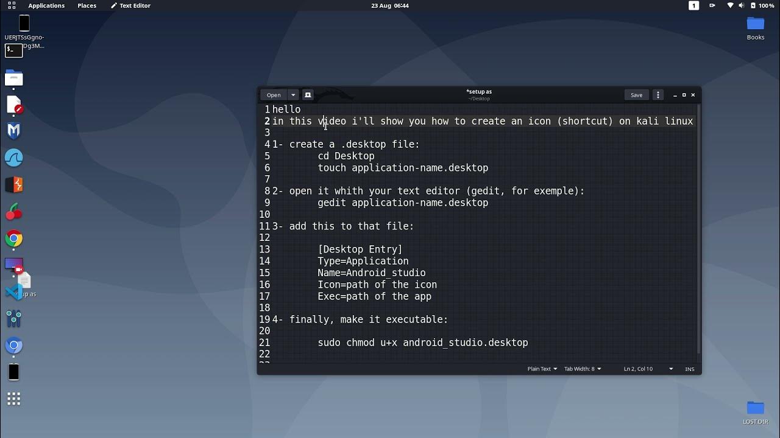Click the text 'cd Desktop'
The width and height of the screenshot is (780, 438).
[346, 156]
